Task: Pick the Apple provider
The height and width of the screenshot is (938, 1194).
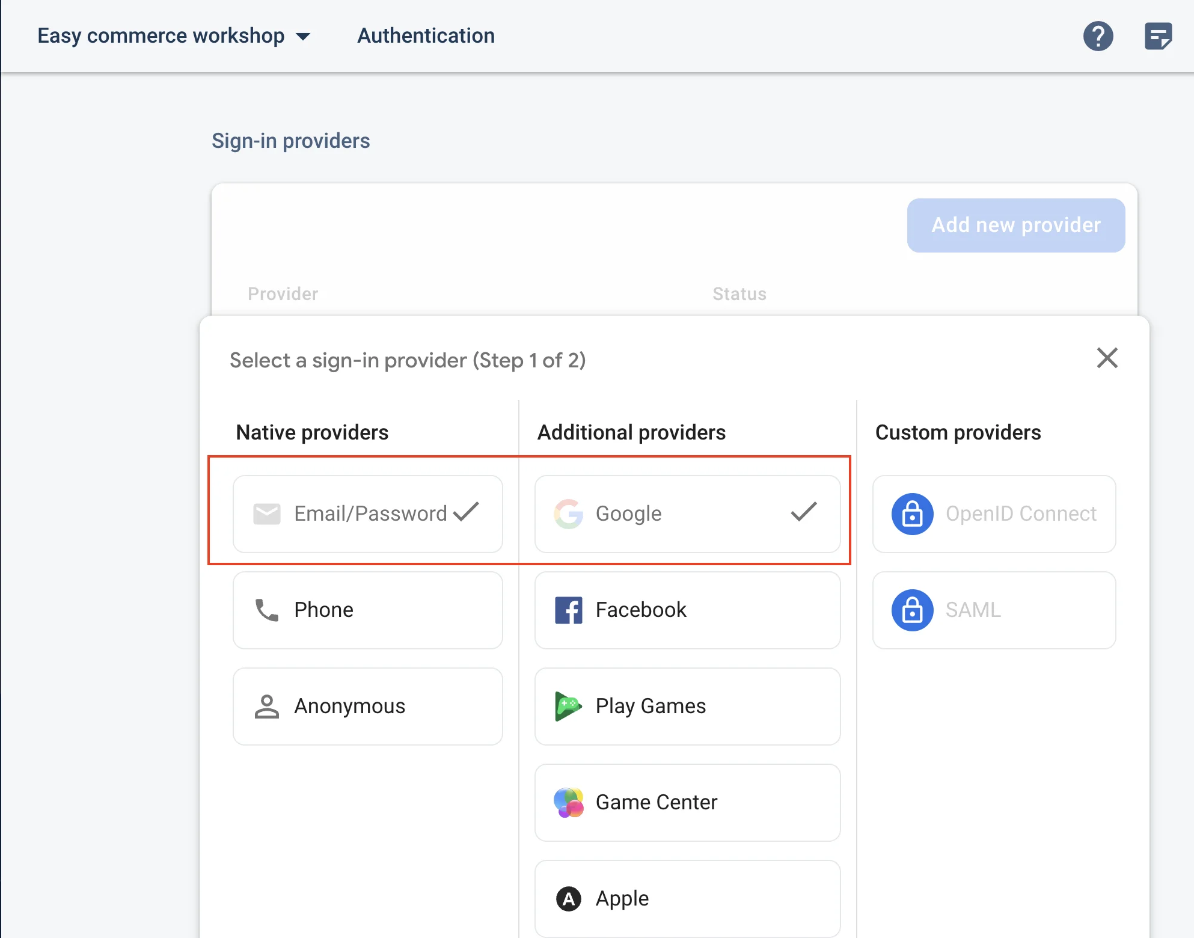Action: [x=688, y=899]
